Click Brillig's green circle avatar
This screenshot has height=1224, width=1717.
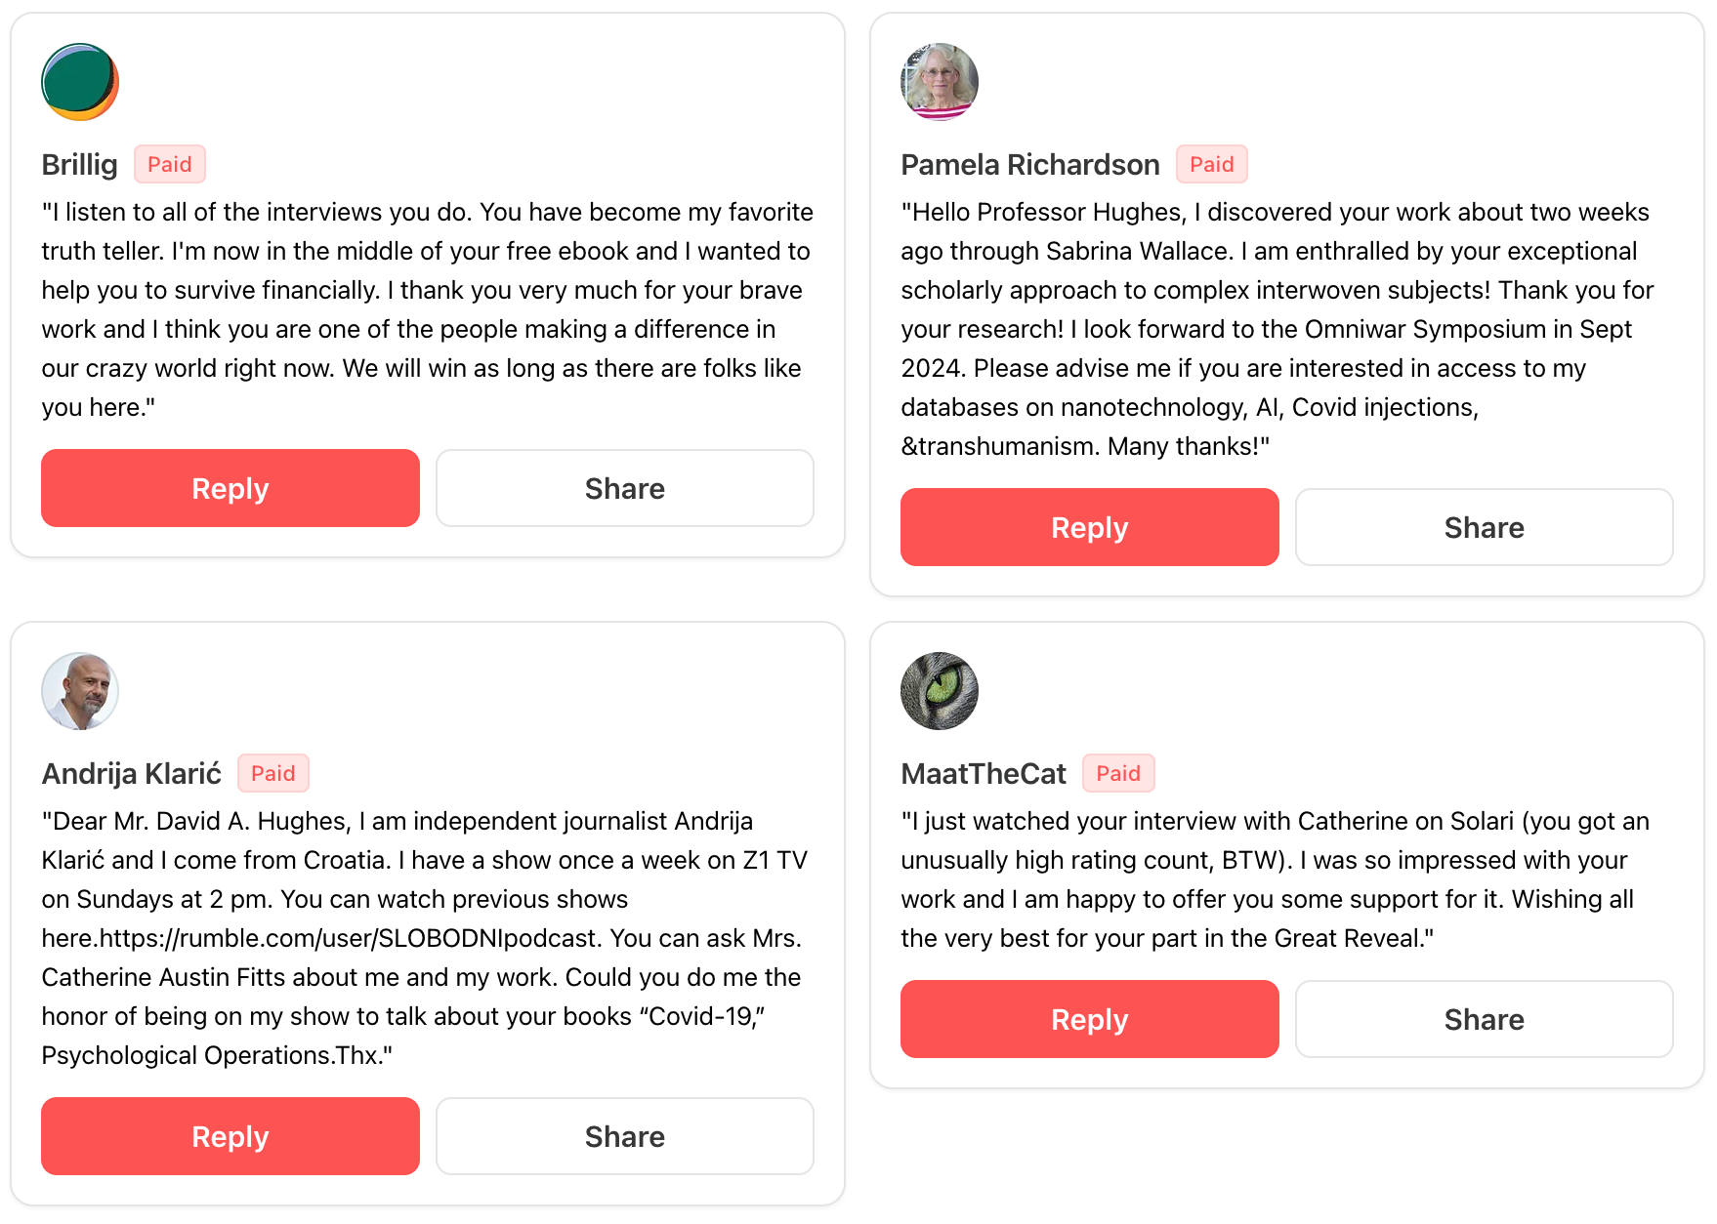coord(80,82)
